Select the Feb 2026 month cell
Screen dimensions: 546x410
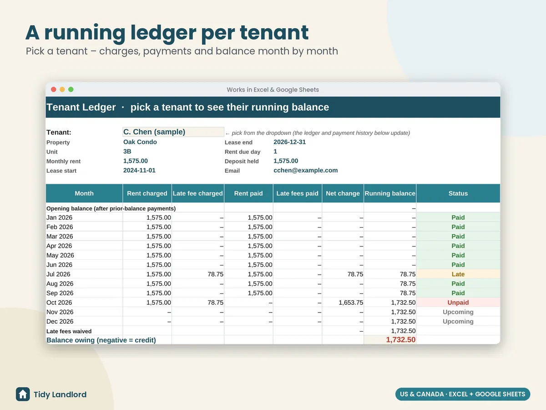(84, 227)
